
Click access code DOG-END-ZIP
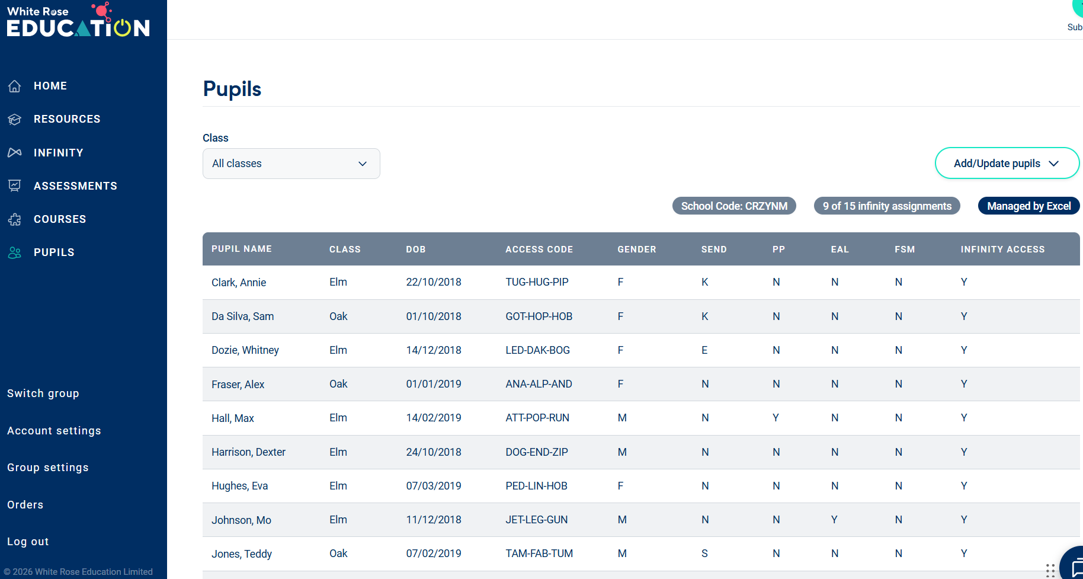(537, 452)
